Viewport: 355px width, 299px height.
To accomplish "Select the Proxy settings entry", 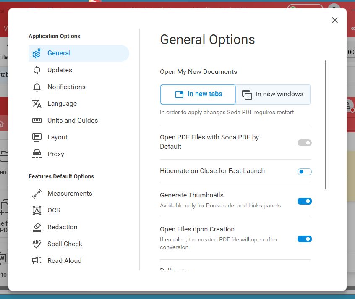I will pos(79,154).
